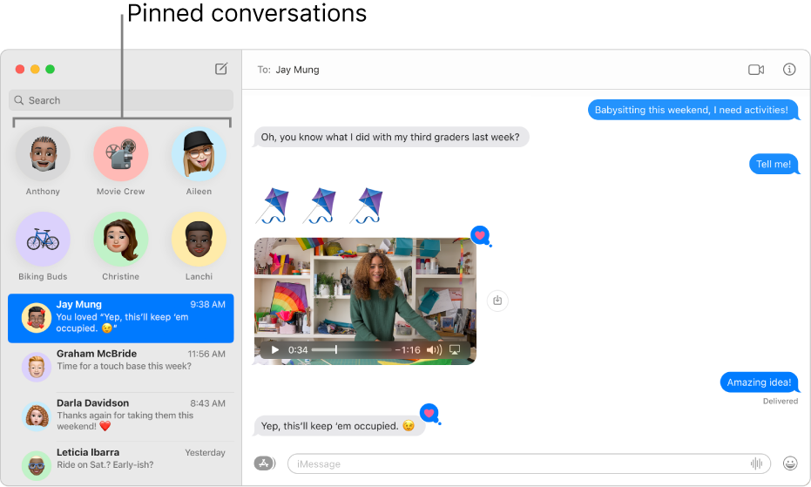811x487 pixels.
Task: Open pinned conversation with Christine
Action: (x=120, y=247)
